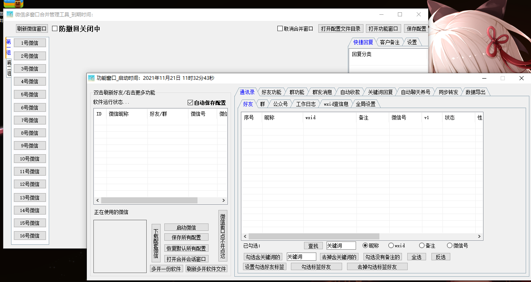Click the 全选 button
The image size is (531, 282).
(x=416, y=257)
